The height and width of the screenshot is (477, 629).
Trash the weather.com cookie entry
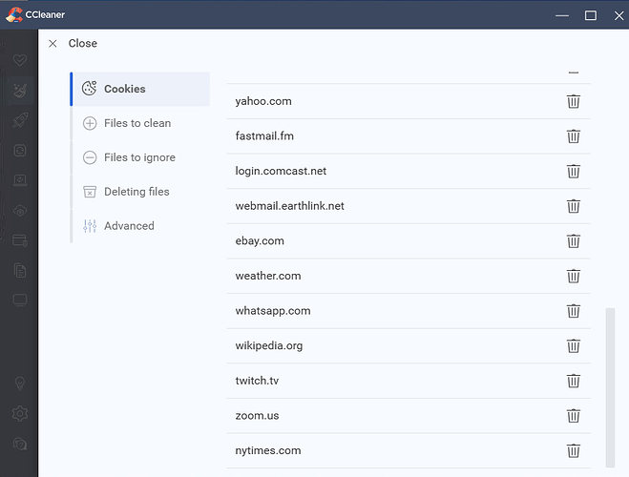tap(573, 276)
